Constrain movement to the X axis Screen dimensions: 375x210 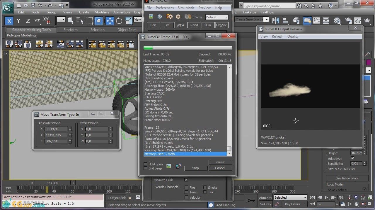tap(9, 21)
